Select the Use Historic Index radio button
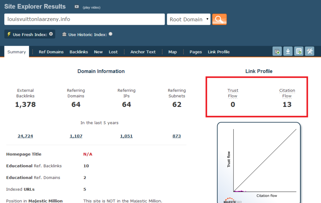 pos(111,34)
